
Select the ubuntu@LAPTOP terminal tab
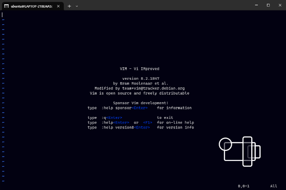[33, 6]
